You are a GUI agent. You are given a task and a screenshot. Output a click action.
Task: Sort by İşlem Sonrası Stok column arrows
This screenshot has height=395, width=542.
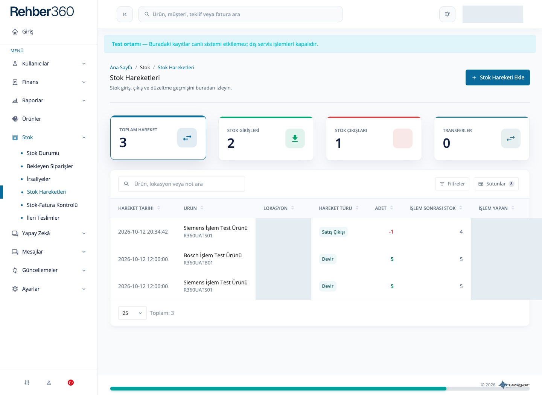461,208
